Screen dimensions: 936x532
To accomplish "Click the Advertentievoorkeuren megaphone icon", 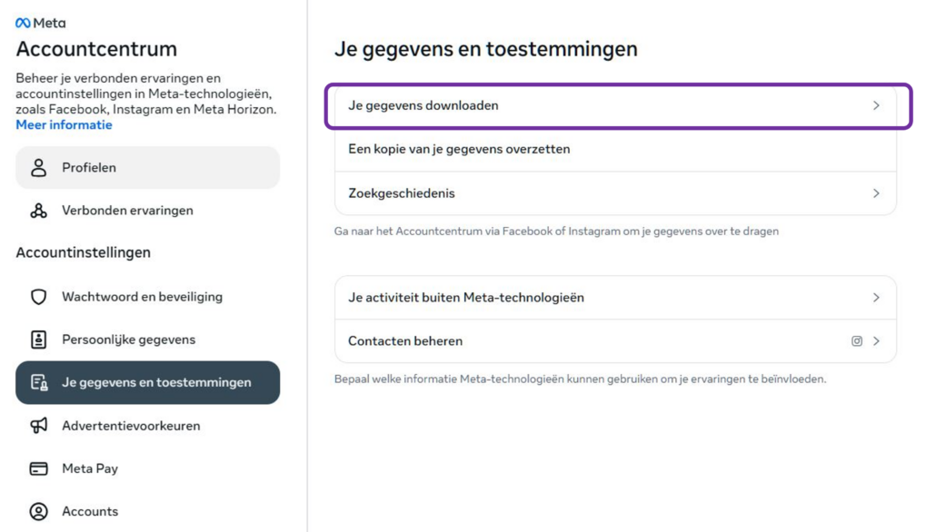I will coord(36,425).
